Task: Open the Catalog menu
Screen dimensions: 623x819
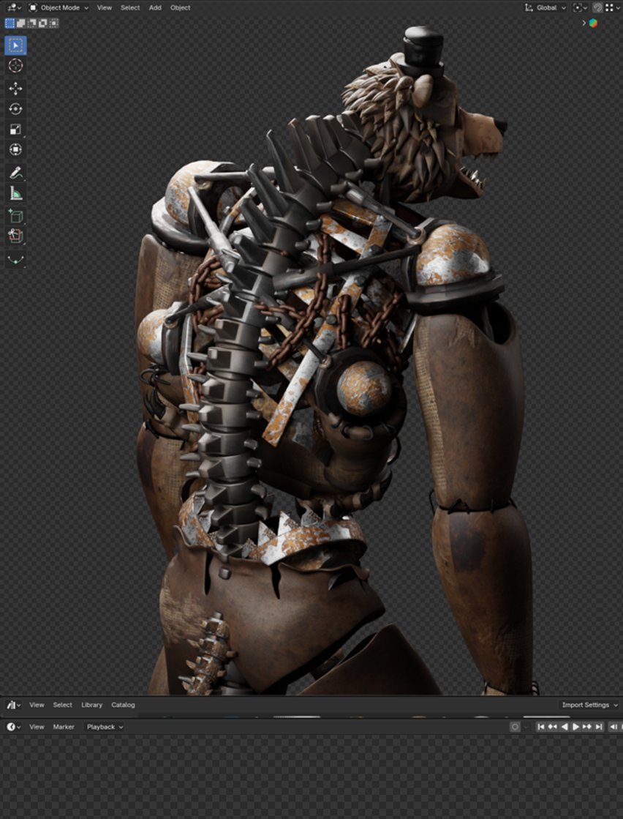Action: [123, 705]
